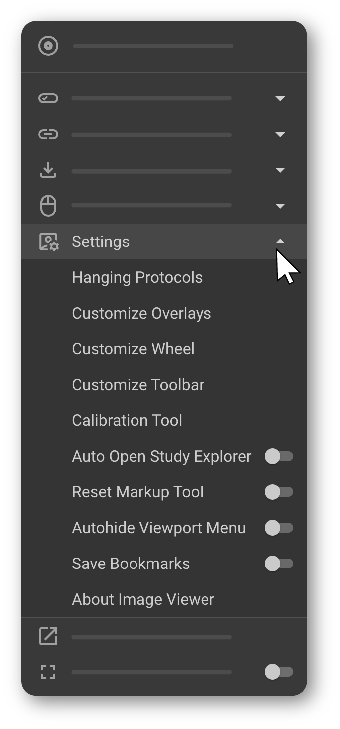Click the Settings image-gear icon

coord(49,242)
